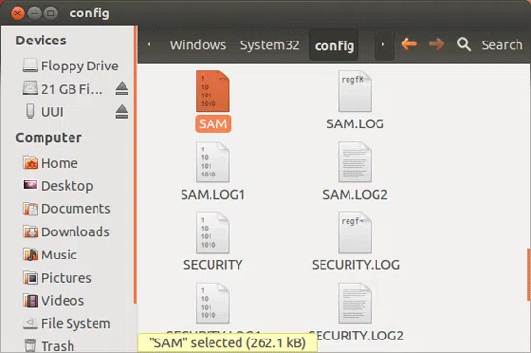
Task: Open Floppy Drive in the sidebar
Action: [79, 66]
